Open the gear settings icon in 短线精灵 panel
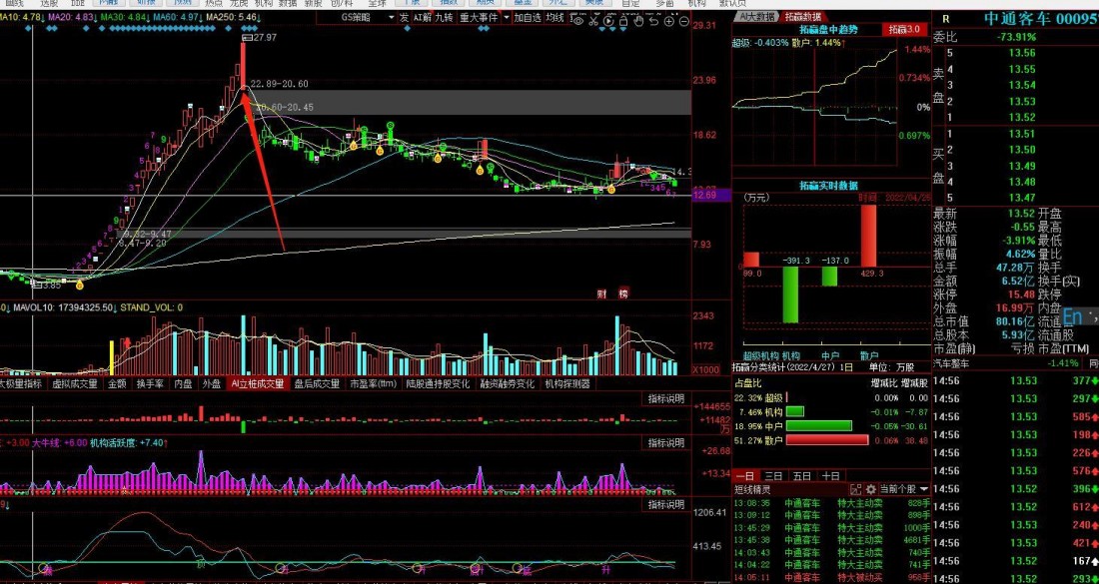Screen dimensions: 1099x584 871,489
